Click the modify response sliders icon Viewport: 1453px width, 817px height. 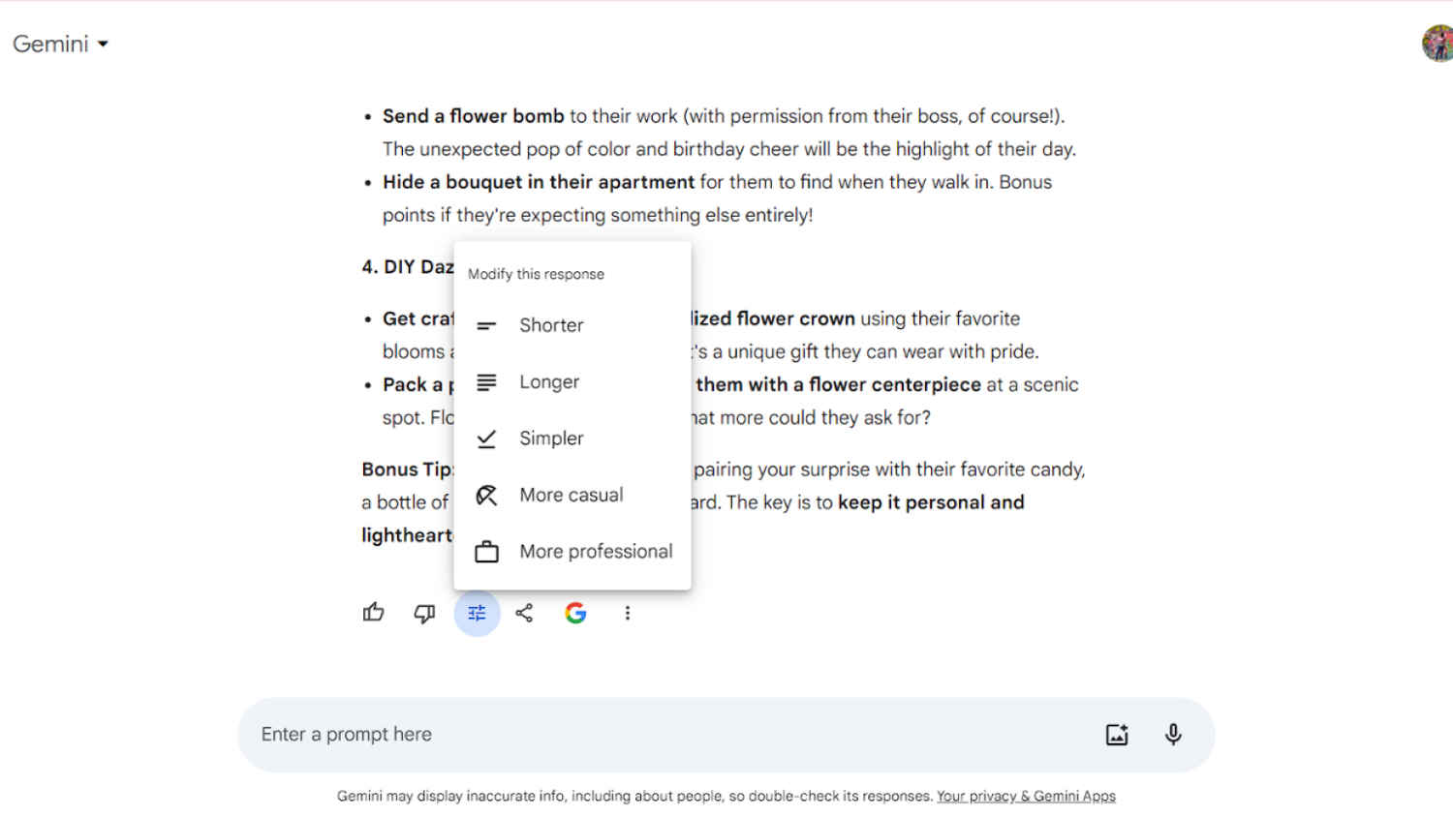tap(476, 613)
